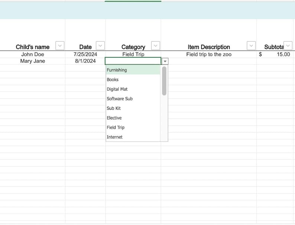295x225 pixels.
Task: Open the Category column filter dropdown
Action: pos(156,46)
